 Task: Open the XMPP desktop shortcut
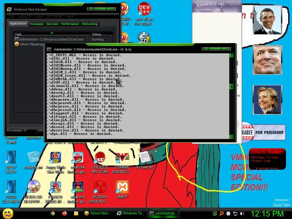[x=122, y=190]
